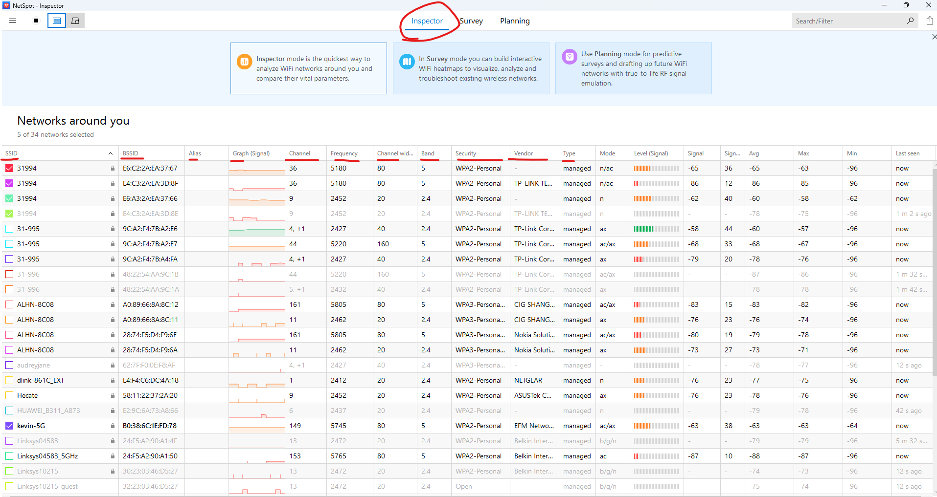This screenshot has height=497, width=937.
Task: Select 31-995 network with BSSID 9C:A2:F4:7B:A2:E6
Action: coord(9,229)
